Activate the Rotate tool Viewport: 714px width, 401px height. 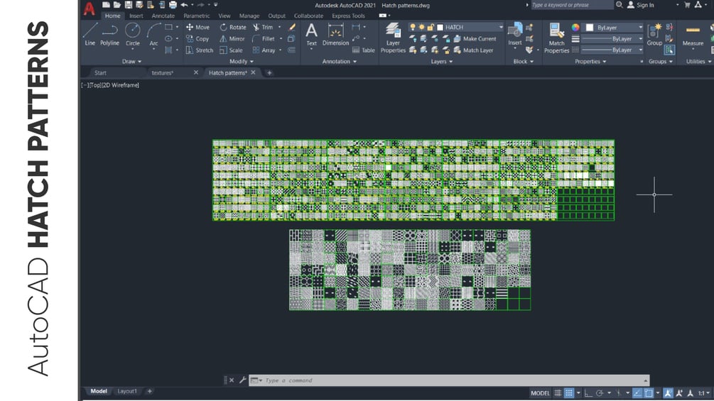(233, 27)
